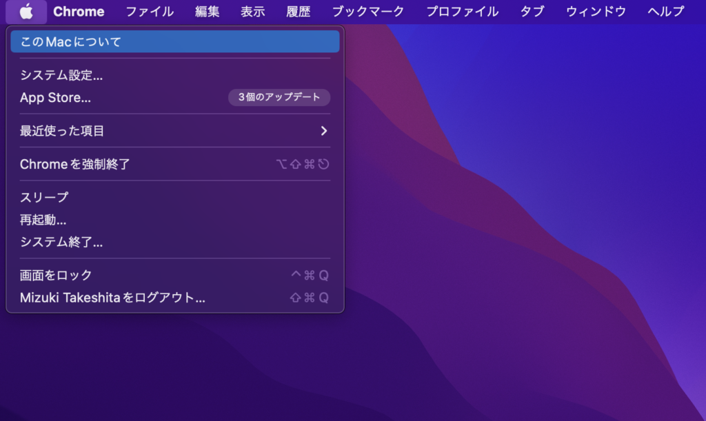Open the ブックマーク menu
Viewport: 706px width, 421px height.
(368, 12)
